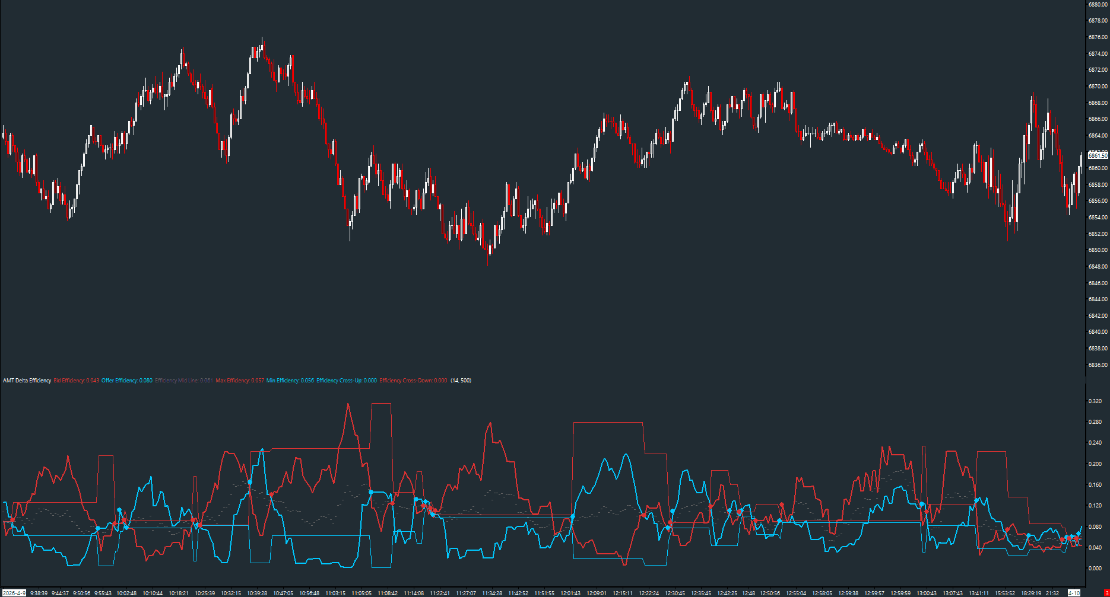The image size is (1110, 597).
Task: Click the 6876.00 level on price scale
Action: pos(1098,37)
